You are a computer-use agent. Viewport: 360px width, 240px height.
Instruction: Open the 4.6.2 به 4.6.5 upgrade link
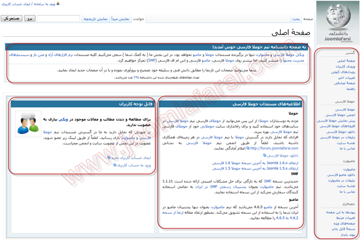pos(287,218)
